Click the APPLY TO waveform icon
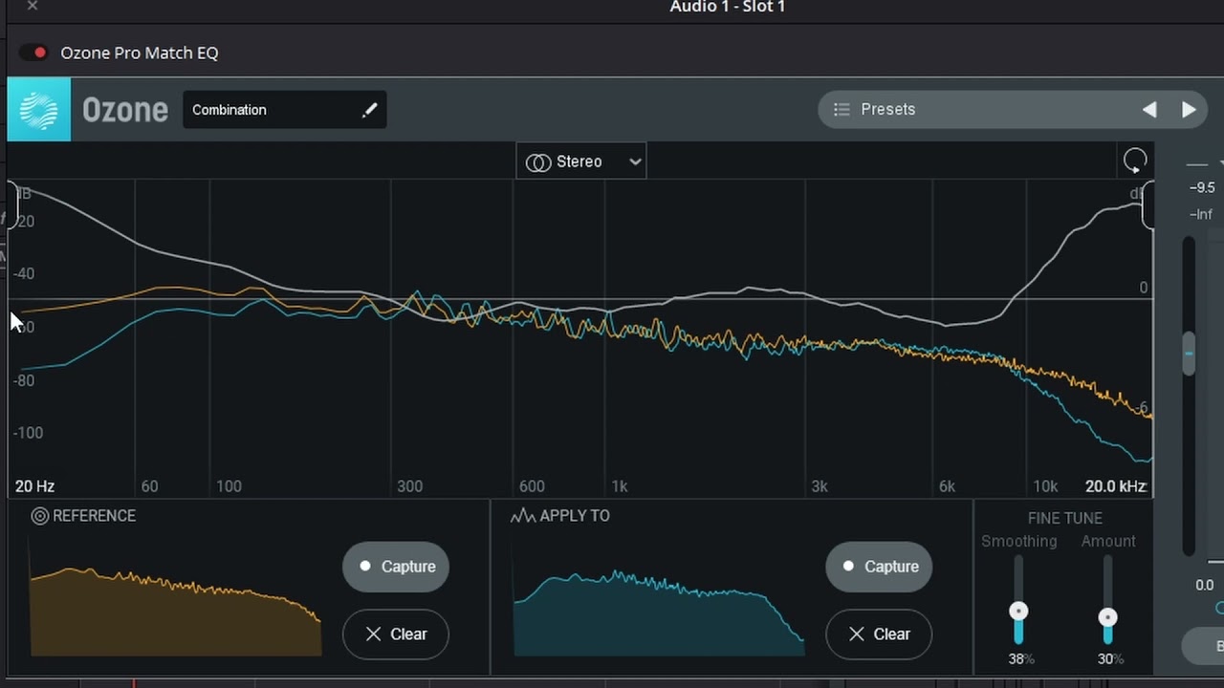The width and height of the screenshot is (1224, 688). pos(523,516)
